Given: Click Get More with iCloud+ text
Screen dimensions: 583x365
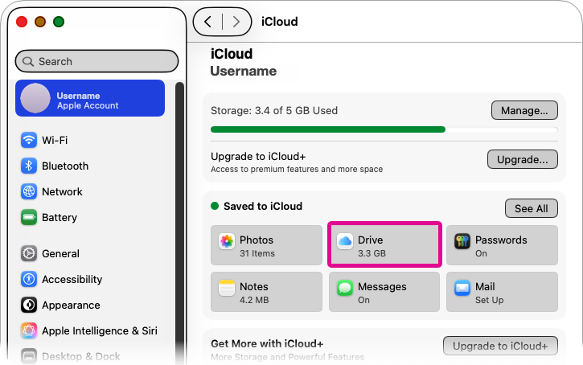Looking at the screenshot, I should [267, 343].
